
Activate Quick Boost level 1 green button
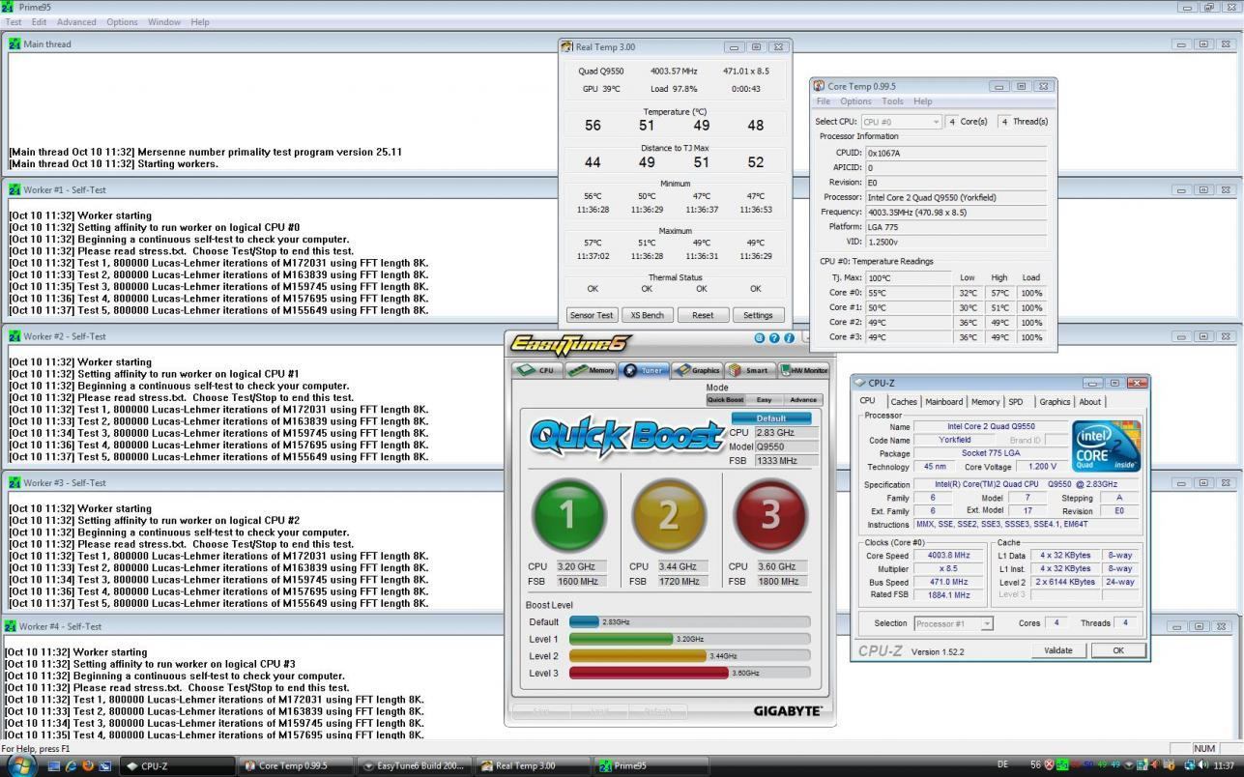568,516
